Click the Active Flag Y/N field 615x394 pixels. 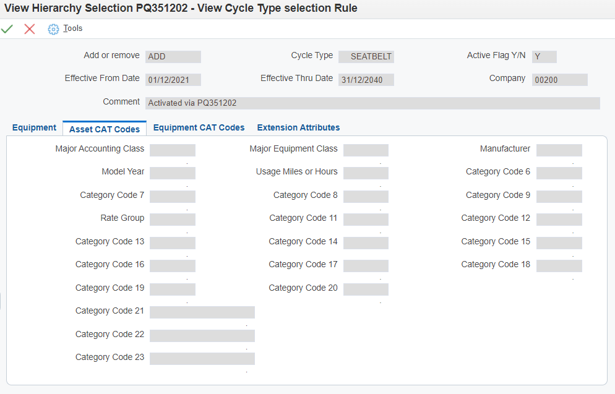pyautogui.click(x=544, y=56)
